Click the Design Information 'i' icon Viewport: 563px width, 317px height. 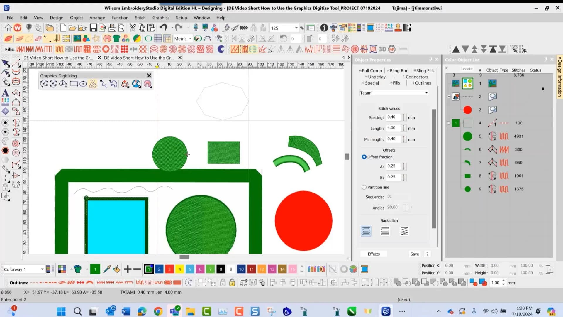(324, 28)
